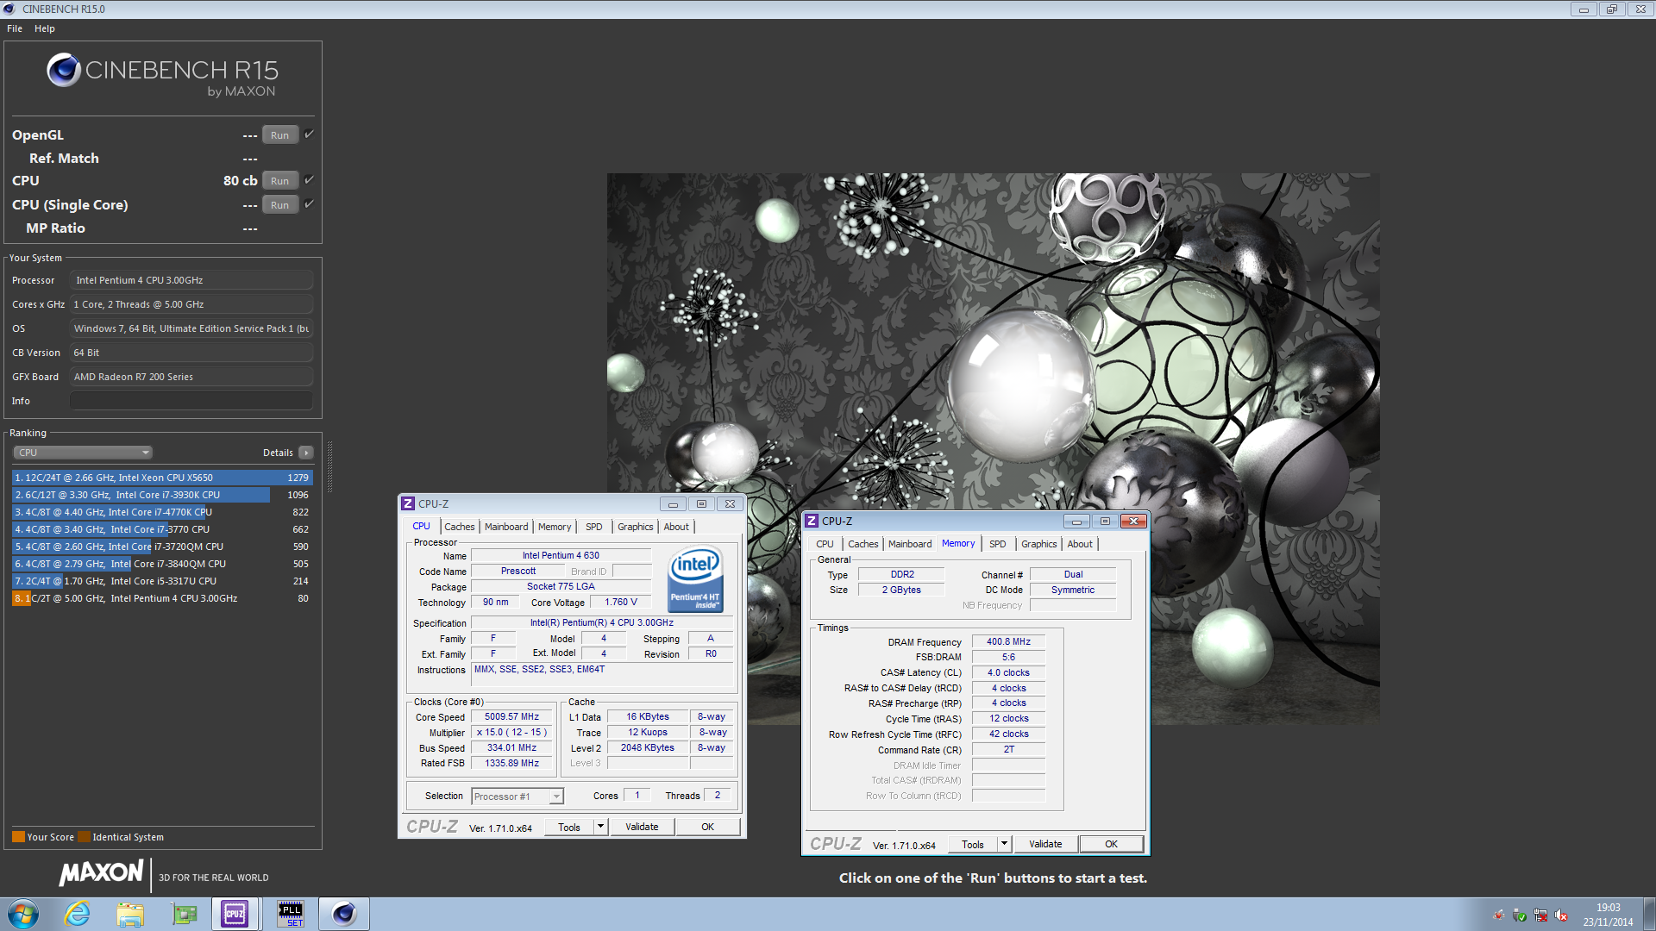Click the leftmost system tray icon
The width and height of the screenshot is (1656, 931).
point(1499,915)
